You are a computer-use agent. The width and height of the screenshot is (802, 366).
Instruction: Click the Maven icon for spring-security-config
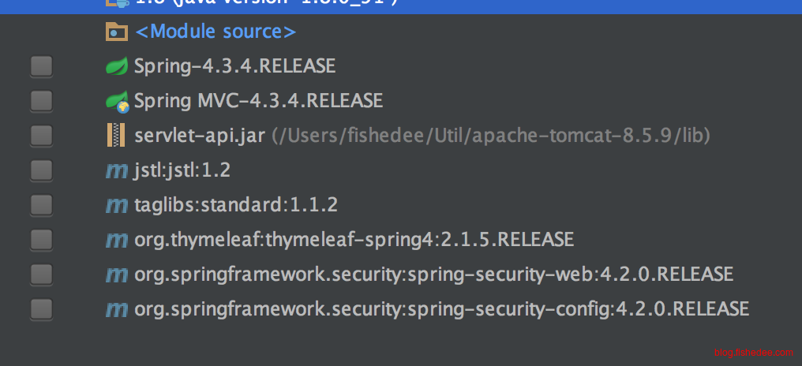click(117, 309)
